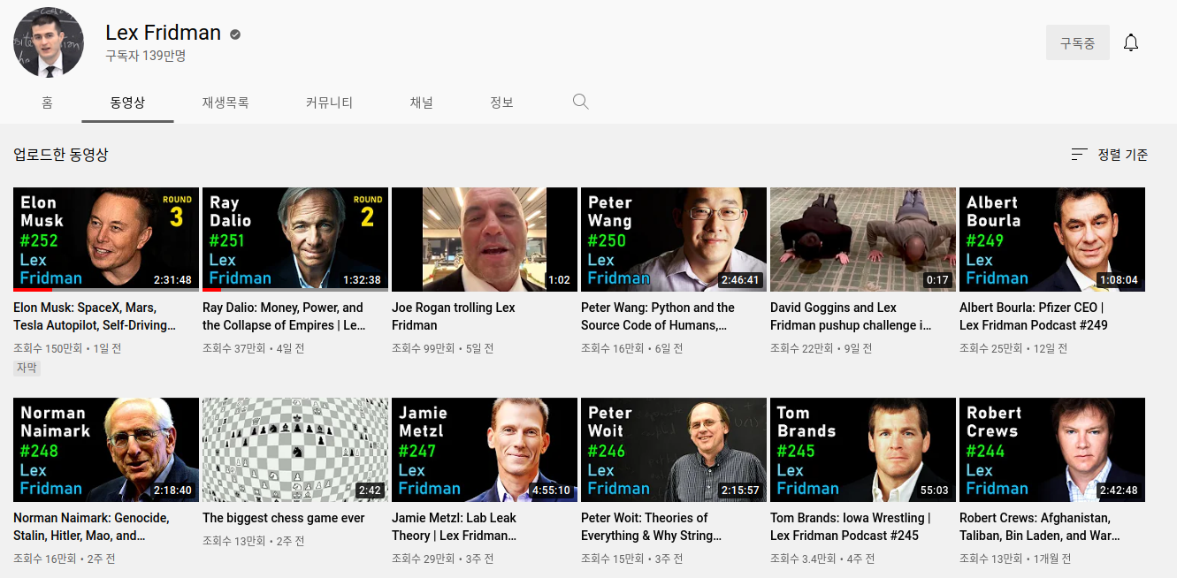Play the biggest chess game thumbnail
The image size is (1177, 578).
coord(295,450)
